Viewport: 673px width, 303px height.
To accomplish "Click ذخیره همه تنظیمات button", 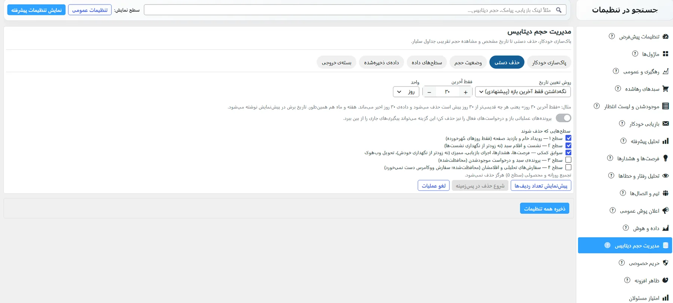I will click(x=544, y=208).
